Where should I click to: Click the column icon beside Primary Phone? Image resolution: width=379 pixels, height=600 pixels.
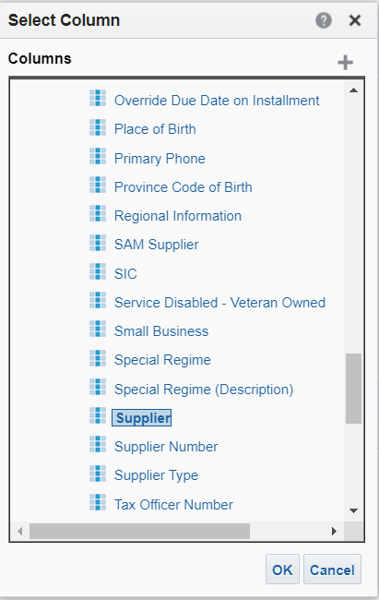98,157
